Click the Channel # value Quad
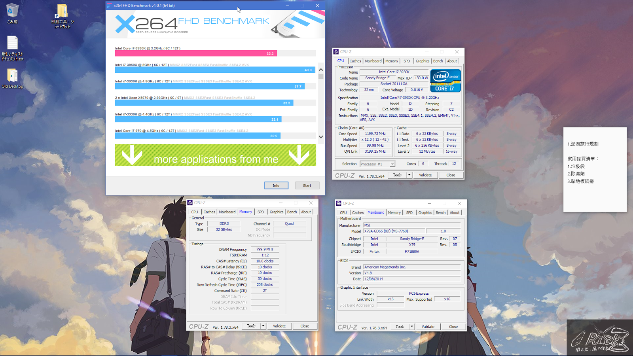 tap(290, 223)
